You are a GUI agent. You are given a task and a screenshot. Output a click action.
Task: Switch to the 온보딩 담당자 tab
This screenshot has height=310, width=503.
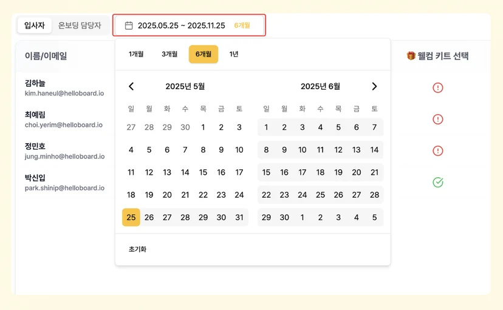pyautogui.click(x=80, y=25)
